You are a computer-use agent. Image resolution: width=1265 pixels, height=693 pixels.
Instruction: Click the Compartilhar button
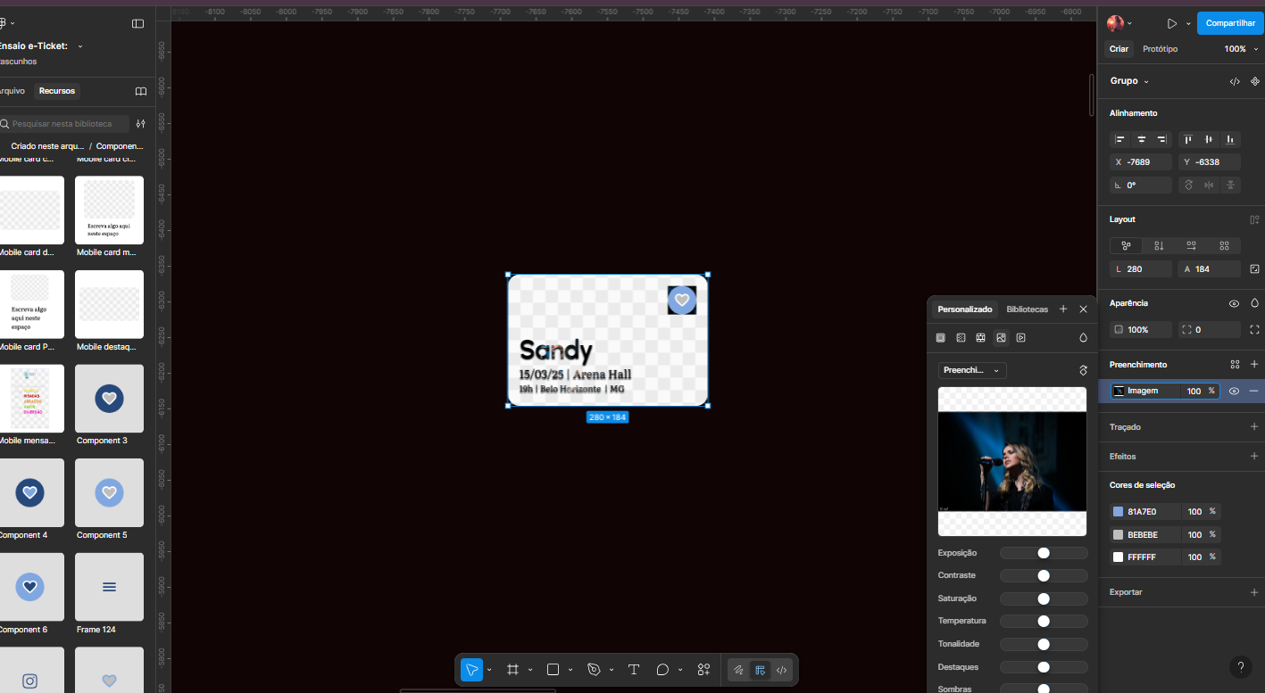coord(1230,23)
